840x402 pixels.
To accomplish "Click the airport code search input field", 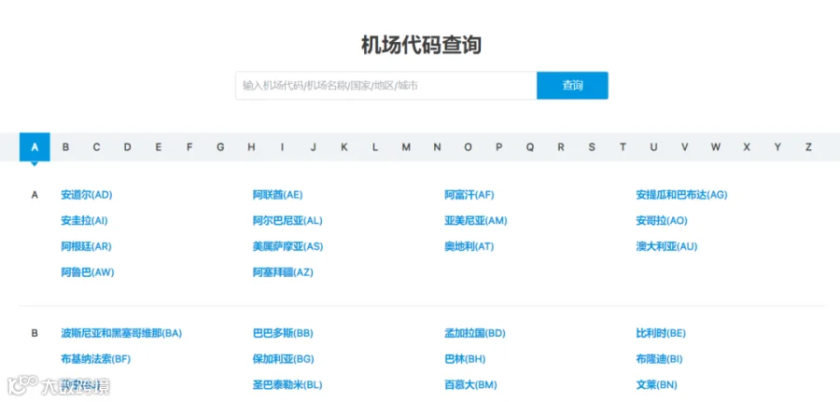I will 386,86.
